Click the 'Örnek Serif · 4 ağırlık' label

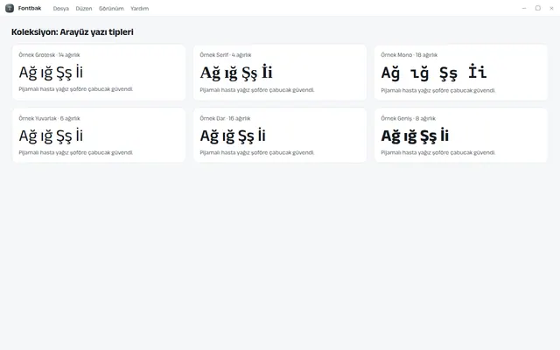click(x=226, y=55)
